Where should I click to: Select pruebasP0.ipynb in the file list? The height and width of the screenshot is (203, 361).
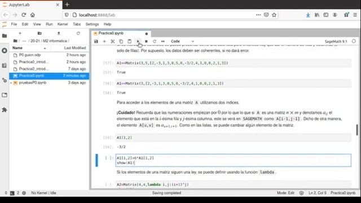pyautogui.click(x=49, y=83)
